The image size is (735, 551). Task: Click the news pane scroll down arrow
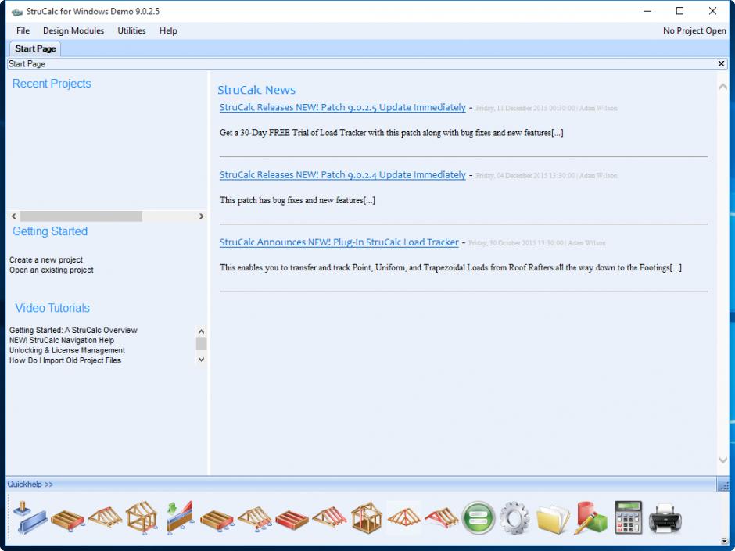coord(723,460)
